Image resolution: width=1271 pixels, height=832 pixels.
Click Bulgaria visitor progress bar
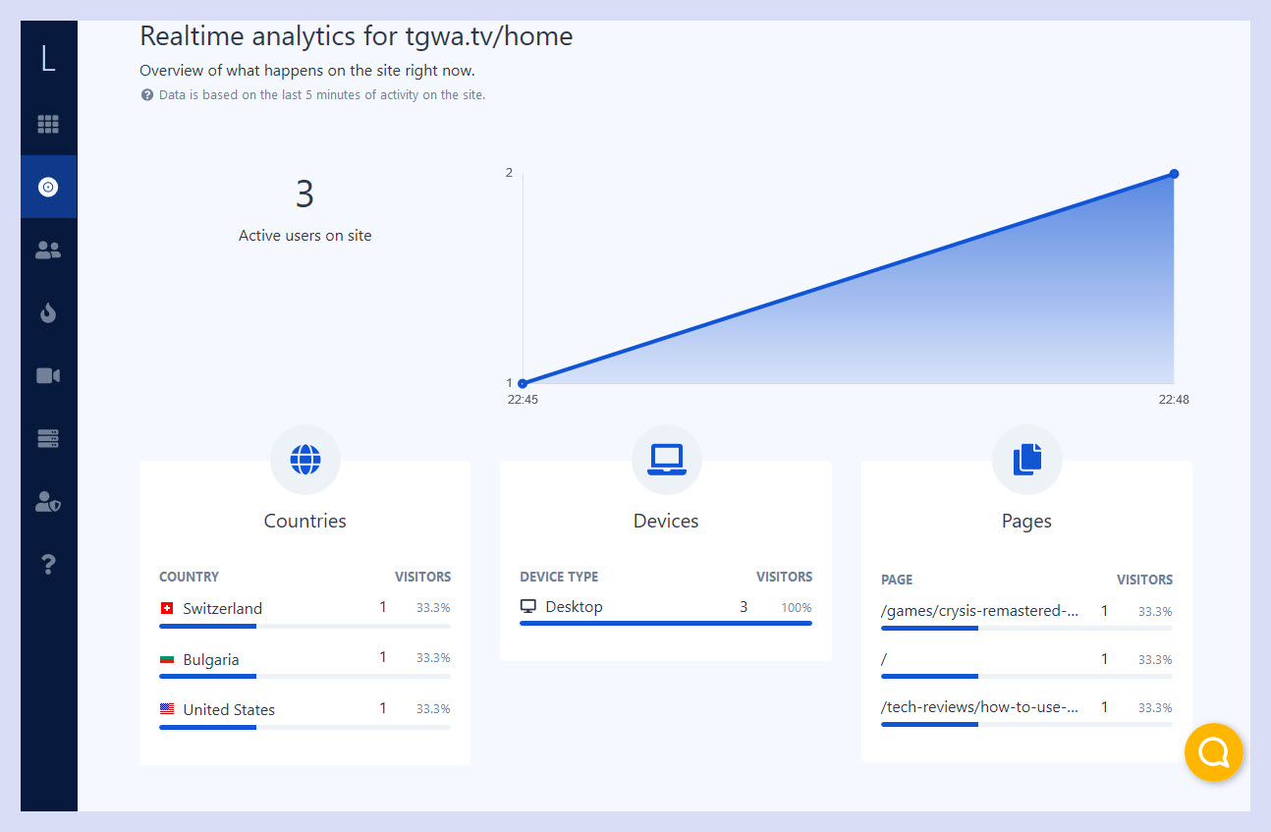pos(304,676)
